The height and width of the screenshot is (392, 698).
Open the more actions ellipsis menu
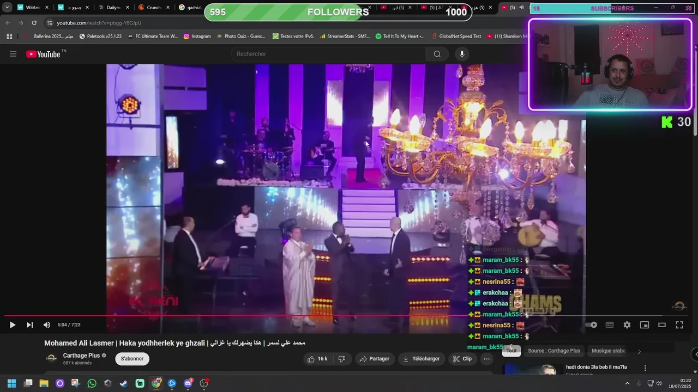coord(487,359)
